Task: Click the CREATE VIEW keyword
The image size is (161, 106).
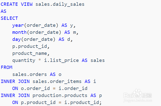Action: click(17, 4)
